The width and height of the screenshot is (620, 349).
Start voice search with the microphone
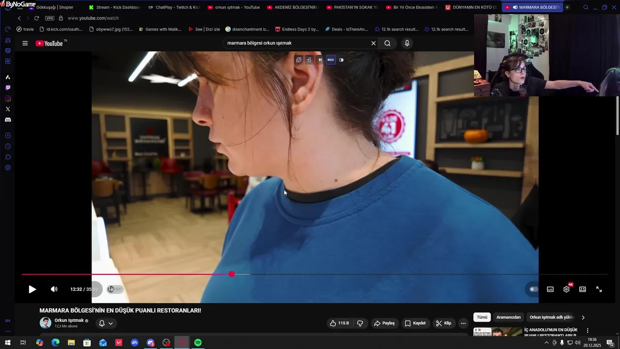[x=407, y=43]
